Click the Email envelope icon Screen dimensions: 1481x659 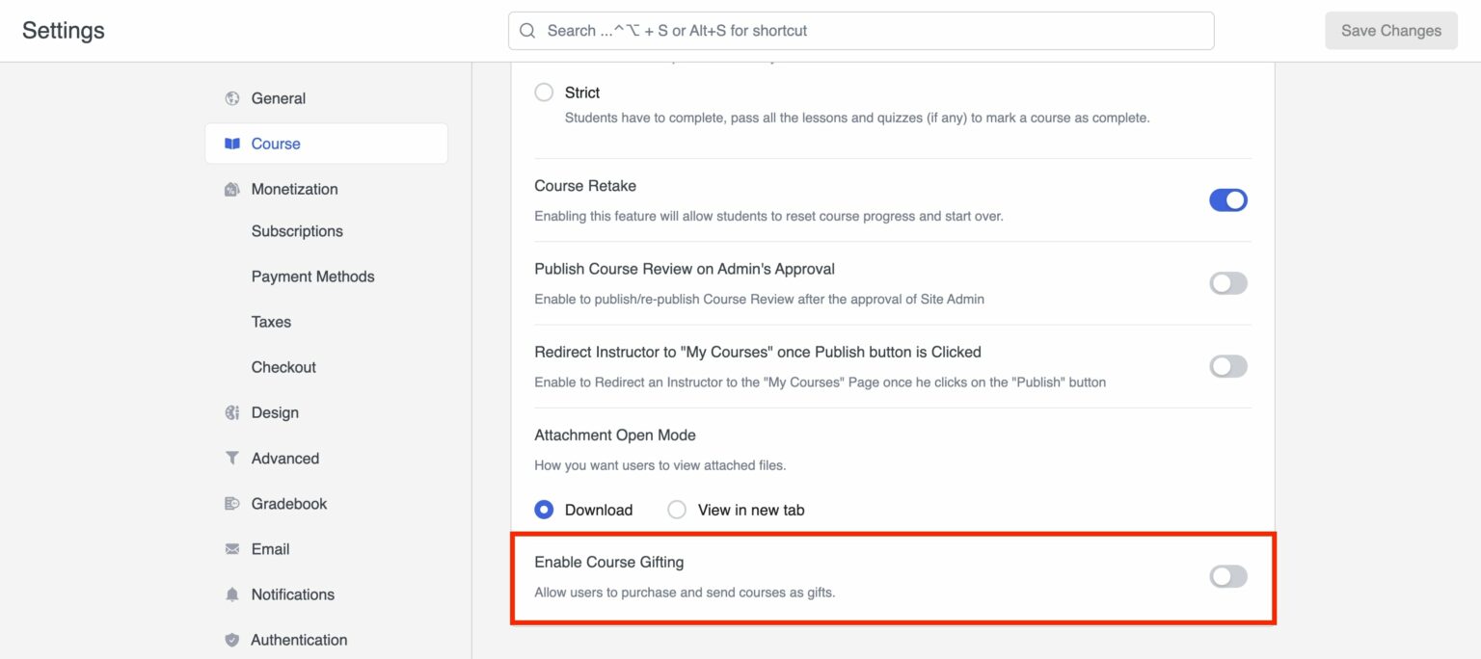(231, 549)
